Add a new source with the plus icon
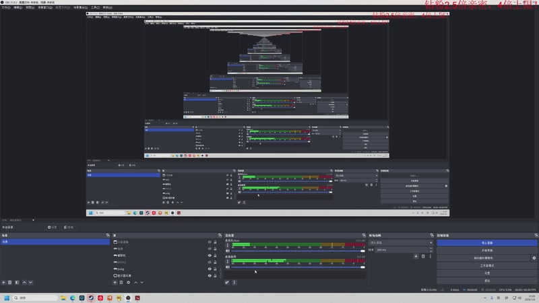 pyautogui.click(x=115, y=282)
